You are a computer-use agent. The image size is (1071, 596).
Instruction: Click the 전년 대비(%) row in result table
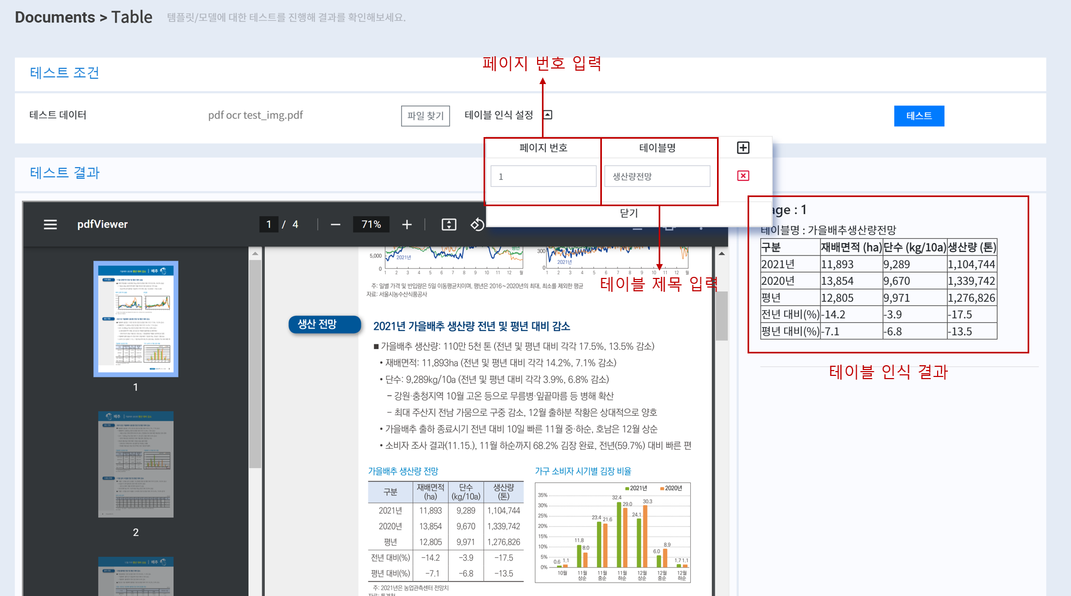878,314
